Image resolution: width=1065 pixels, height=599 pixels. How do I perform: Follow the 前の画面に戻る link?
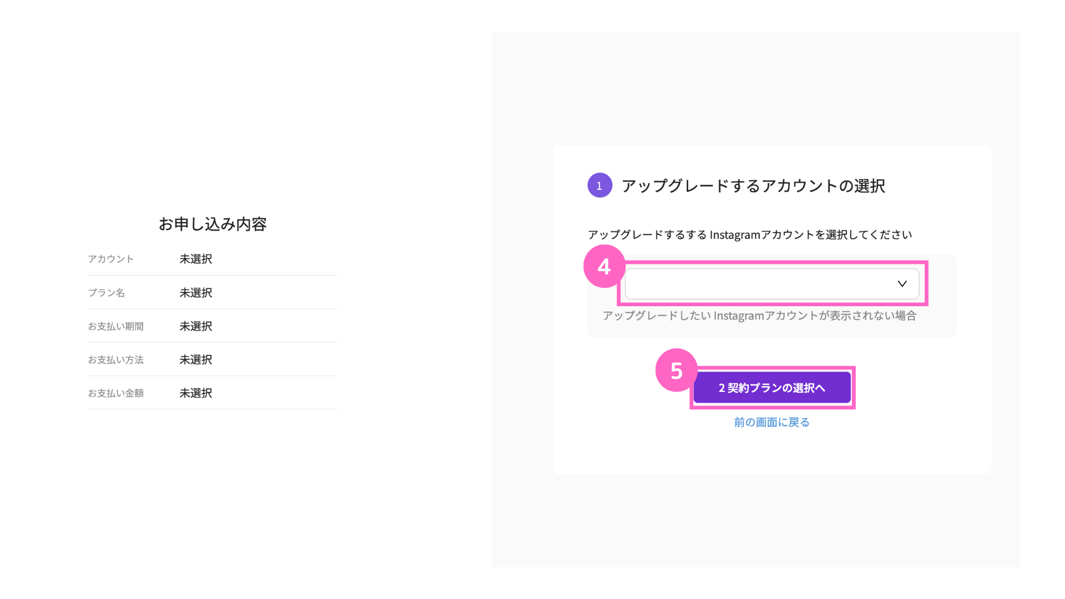coord(772,423)
